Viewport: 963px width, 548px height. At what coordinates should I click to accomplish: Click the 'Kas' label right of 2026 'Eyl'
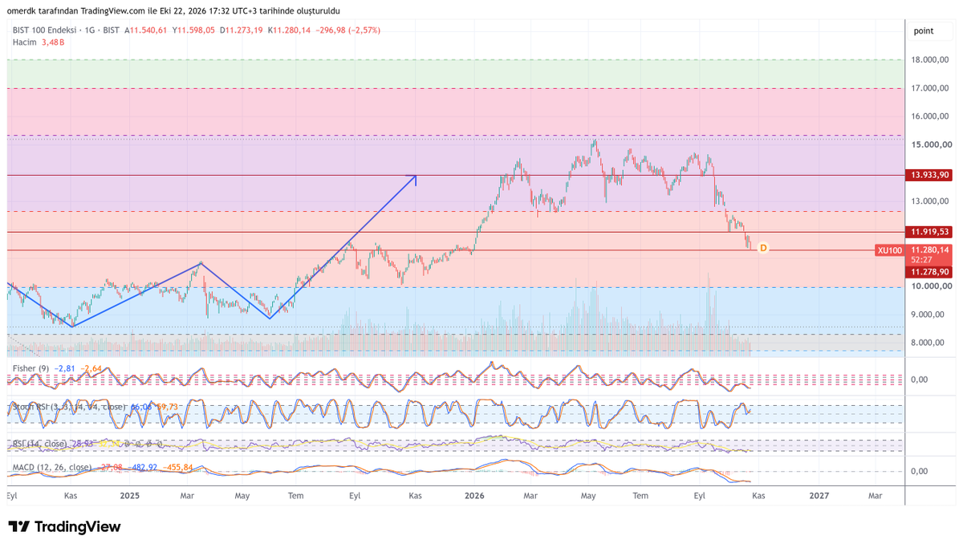pyautogui.click(x=758, y=496)
